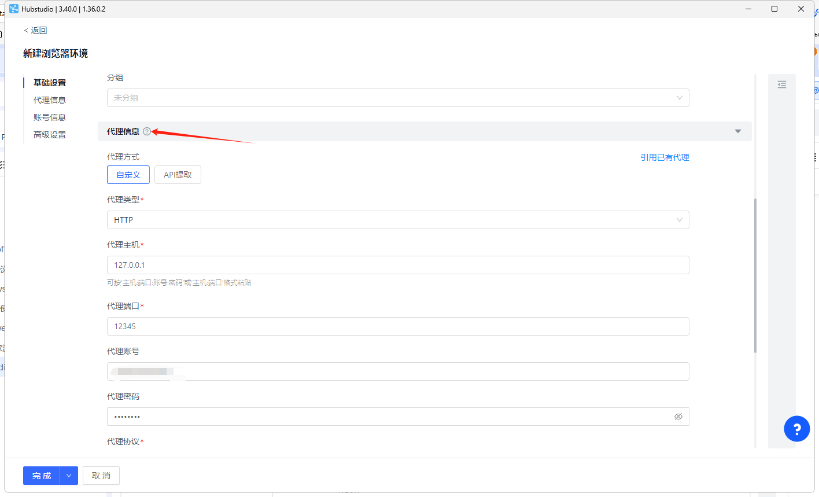The width and height of the screenshot is (819, 497).
Task: Click the proxy info help question icon
Action: coord(147,131)
